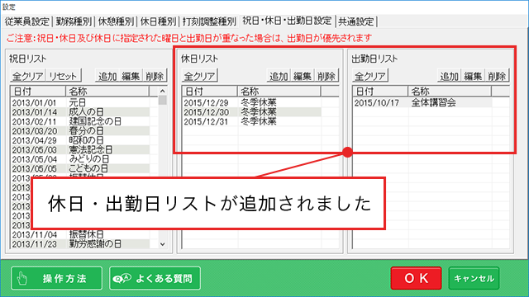This screenshot has width=529, height=297.
Task: Click 編集 in 出勤日リスト
Action: pos(473,76)
